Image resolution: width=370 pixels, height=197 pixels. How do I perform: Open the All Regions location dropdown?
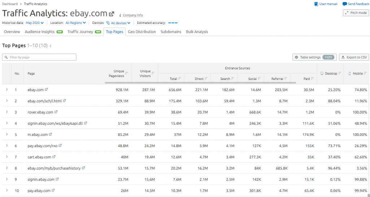[x=76, y=23]
